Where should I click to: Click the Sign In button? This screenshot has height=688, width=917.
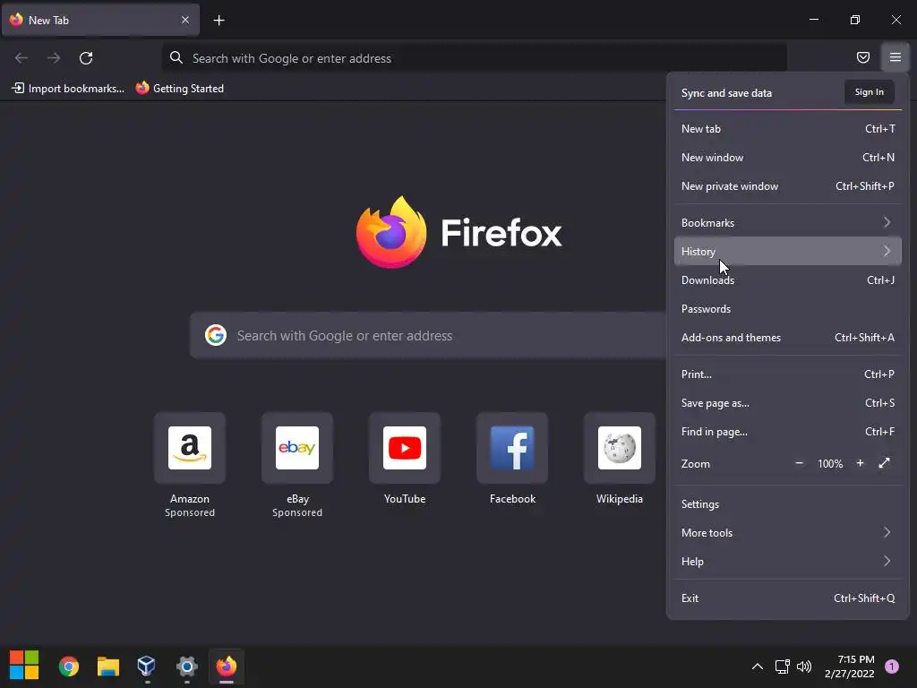tap(869, 92)
